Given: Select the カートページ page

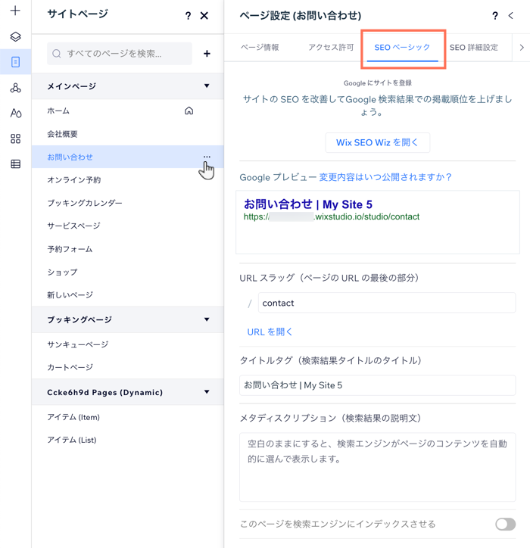Looking at the screenshot, I should point(128,367).
